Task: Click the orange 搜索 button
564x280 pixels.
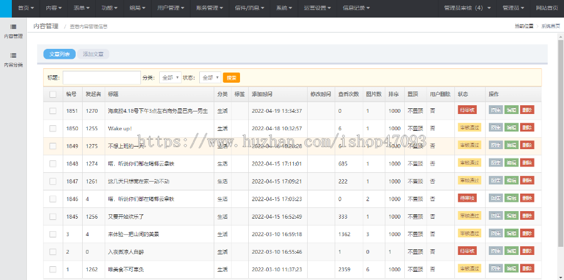Action: (x=231, y=78)
